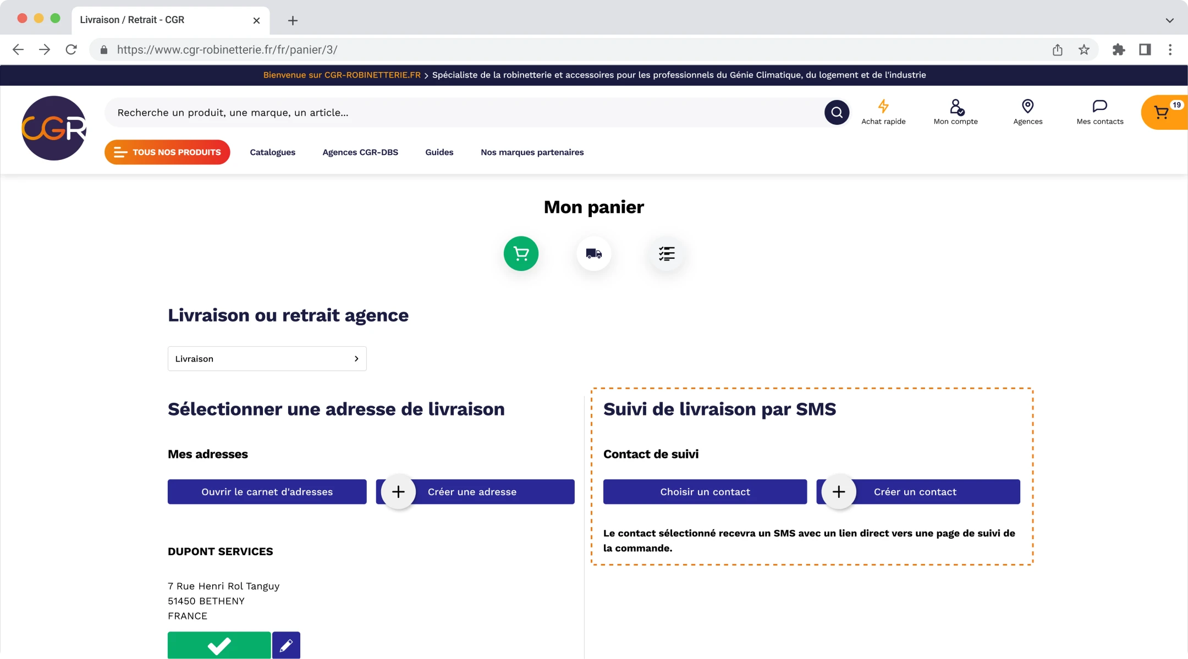Image resolution: width=1188 pixels, height=659 pixels.
Task: Go to checklist summary step icon
Action: [x=667, y=253]
